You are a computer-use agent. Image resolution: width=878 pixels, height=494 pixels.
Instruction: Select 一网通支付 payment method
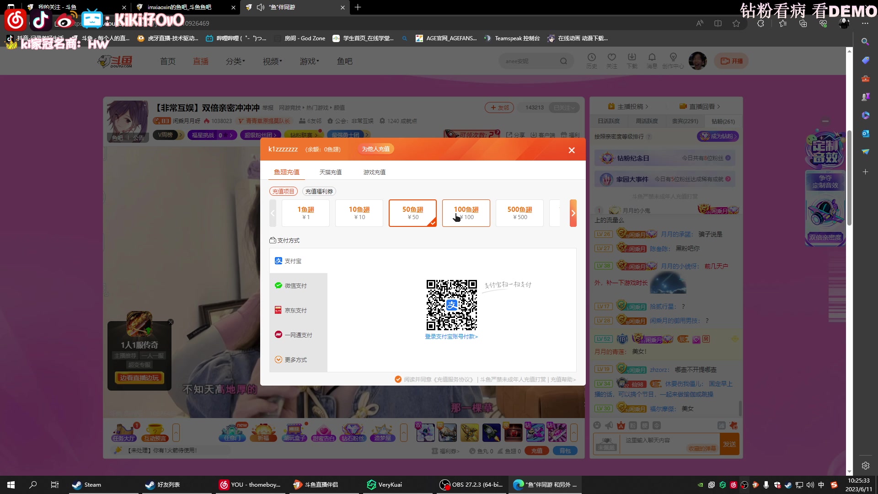(x=298, y=335)
